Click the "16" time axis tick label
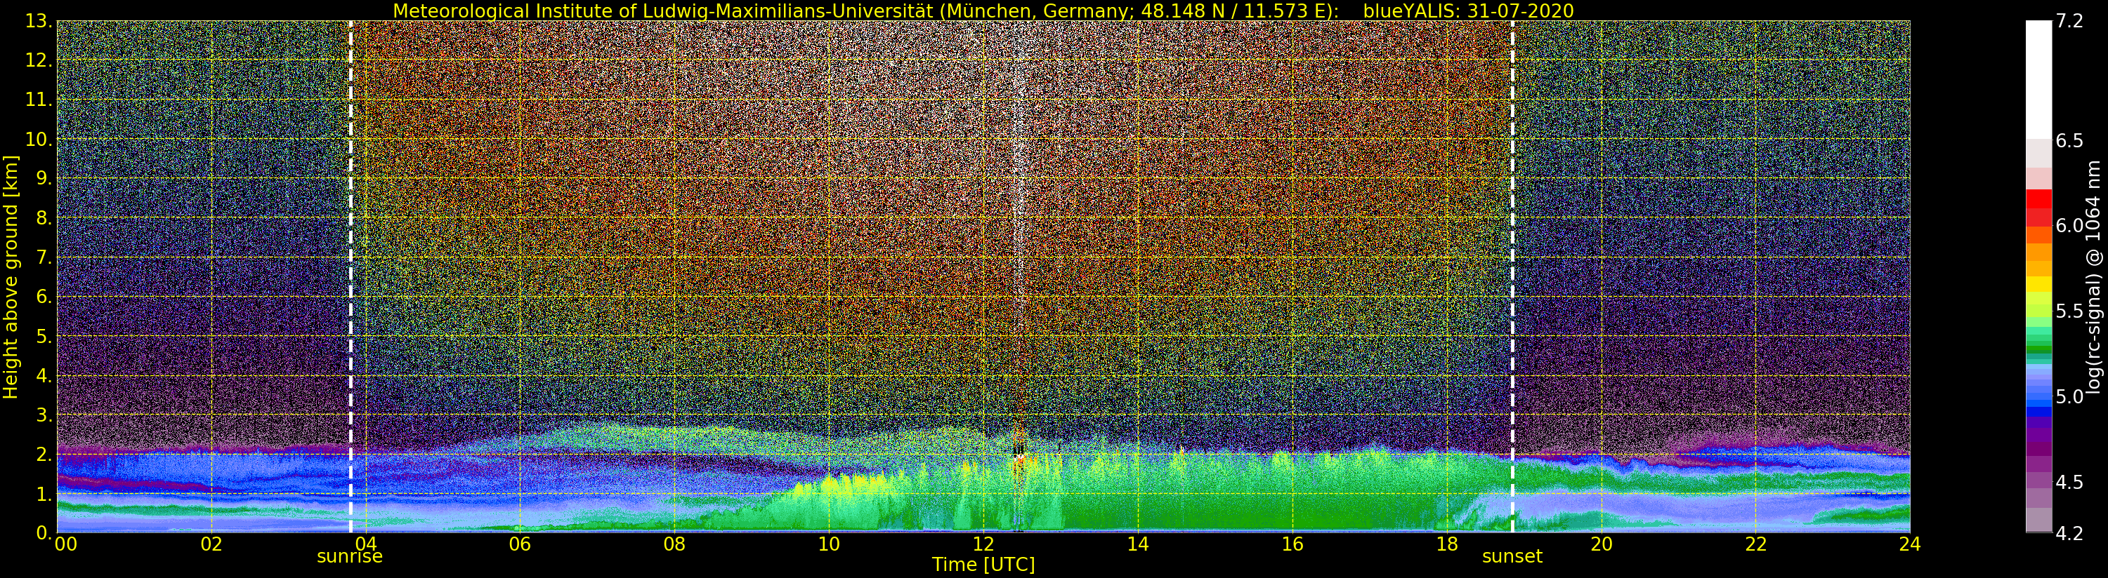The image size is (2108, 578). (1292, 544)
